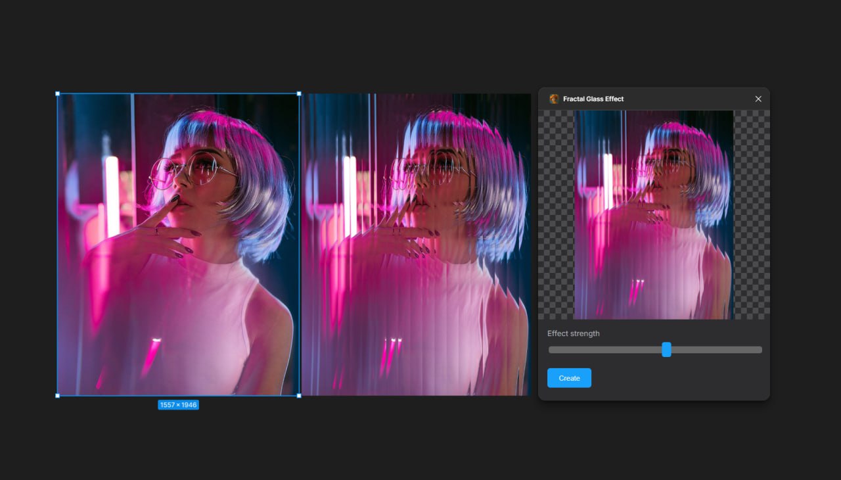Click the bottom-left selection handle

pos(57,396)
